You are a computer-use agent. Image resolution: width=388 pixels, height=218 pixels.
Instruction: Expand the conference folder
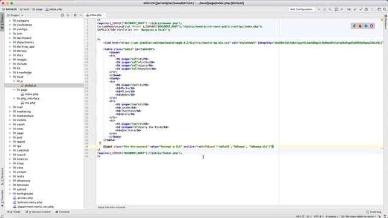[x=10, y=25]
